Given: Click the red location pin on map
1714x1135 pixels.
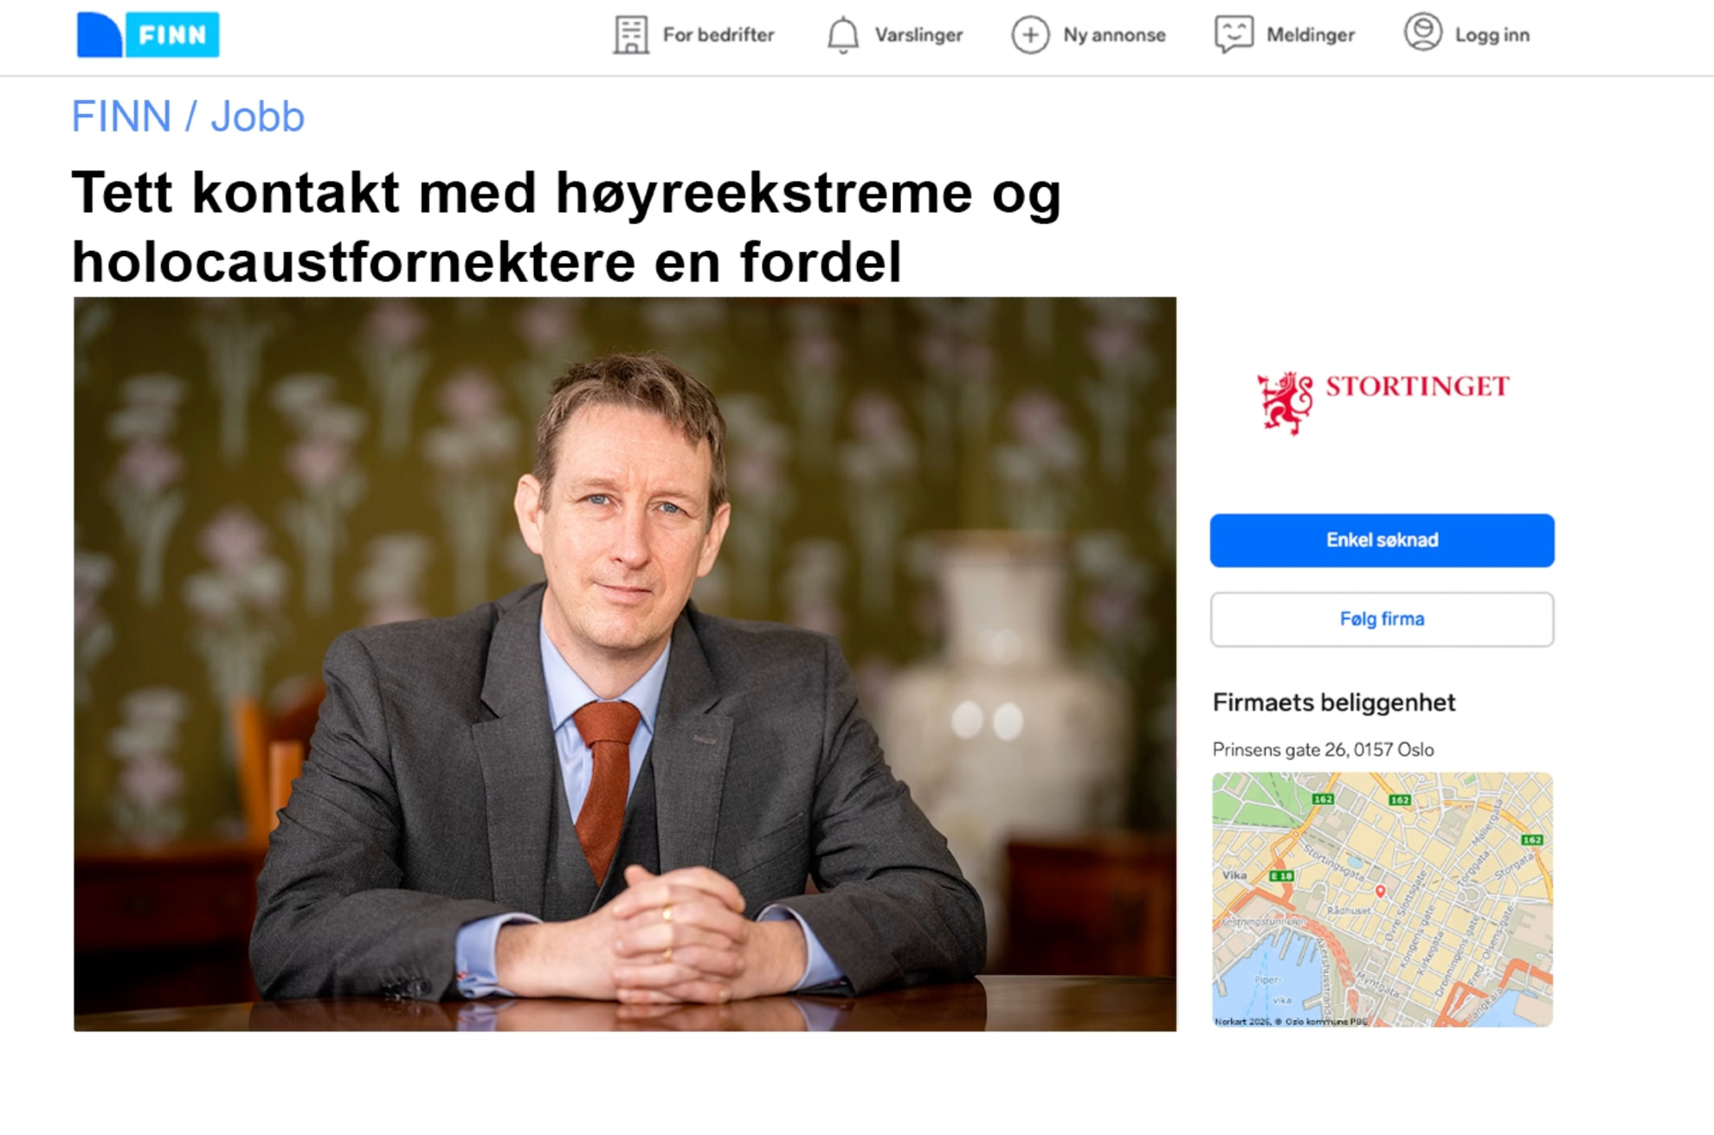Looking at the screenshot, I should (x=1380, y=892).
